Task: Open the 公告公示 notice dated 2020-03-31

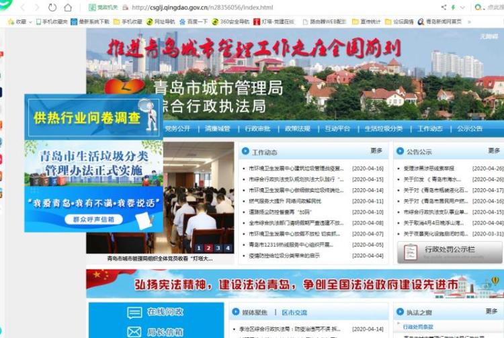Action: coord(435,234)
